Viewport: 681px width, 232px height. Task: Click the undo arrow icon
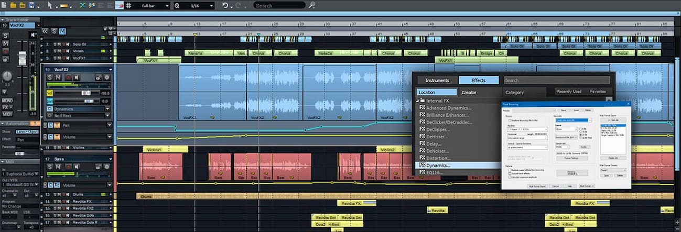point(225,5)
